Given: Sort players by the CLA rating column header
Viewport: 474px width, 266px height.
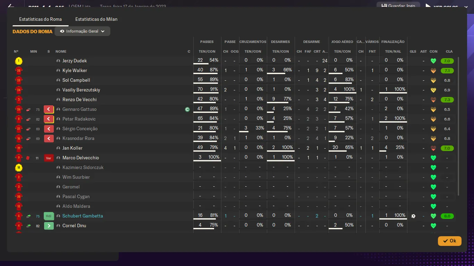Looking at the screenshot, I should click(x=449, y=52).
